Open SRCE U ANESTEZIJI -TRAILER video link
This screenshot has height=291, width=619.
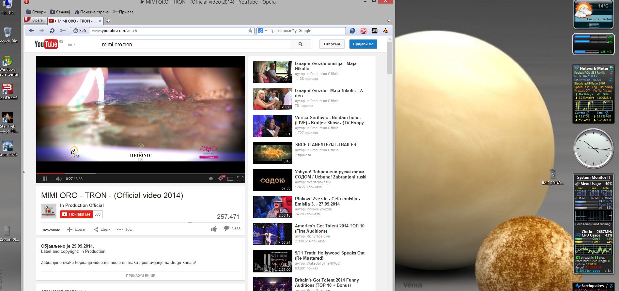[326, 145]
